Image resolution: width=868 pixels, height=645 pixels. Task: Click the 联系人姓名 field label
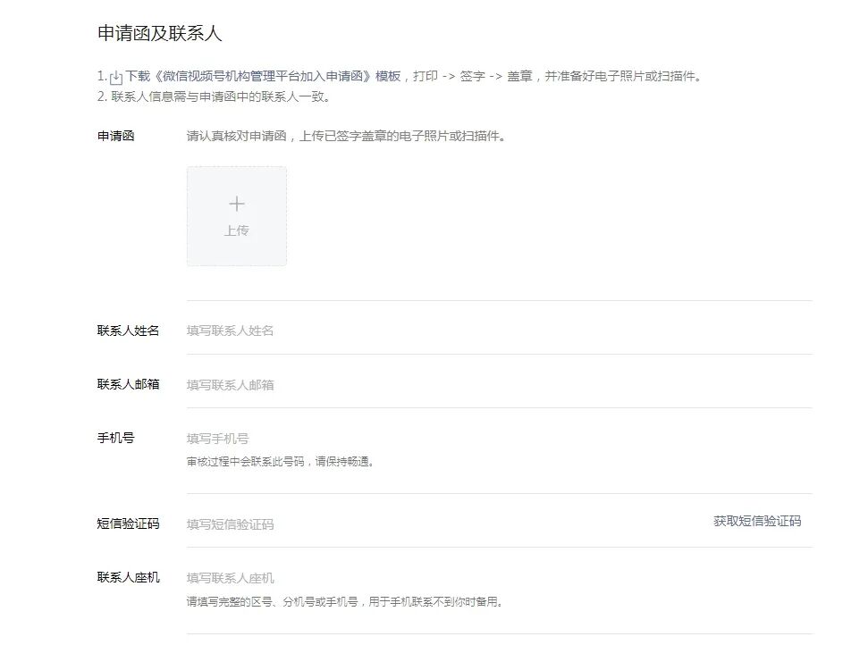(126, 330)
